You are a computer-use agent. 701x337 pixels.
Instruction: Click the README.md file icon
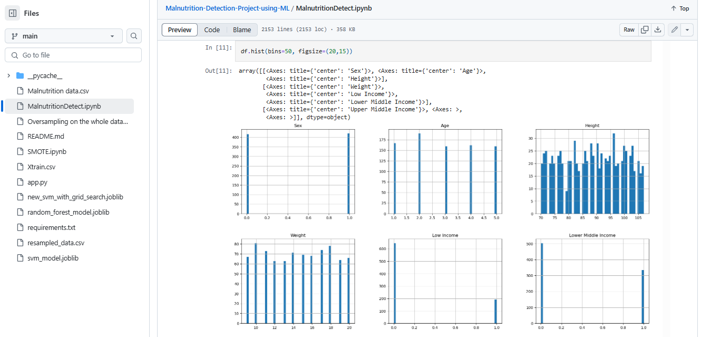[x=20, y=136]
